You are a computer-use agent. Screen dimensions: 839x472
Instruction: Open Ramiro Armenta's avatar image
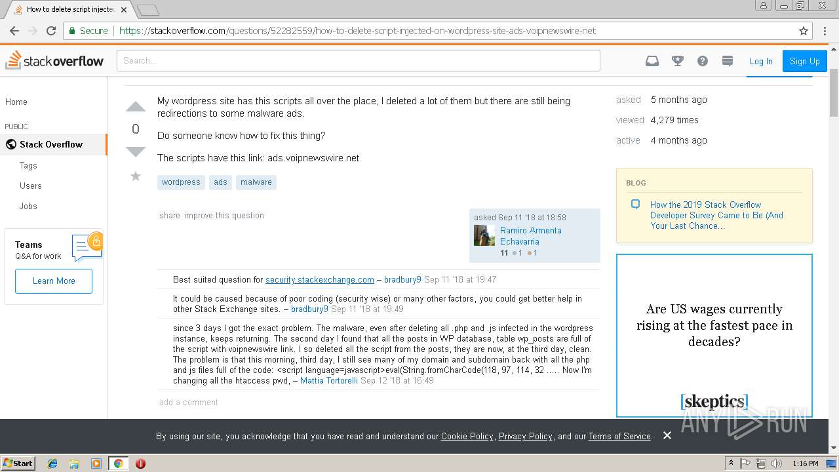[x=484, y=236]
